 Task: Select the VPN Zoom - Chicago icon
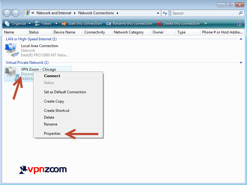click(x=12, y=74)
